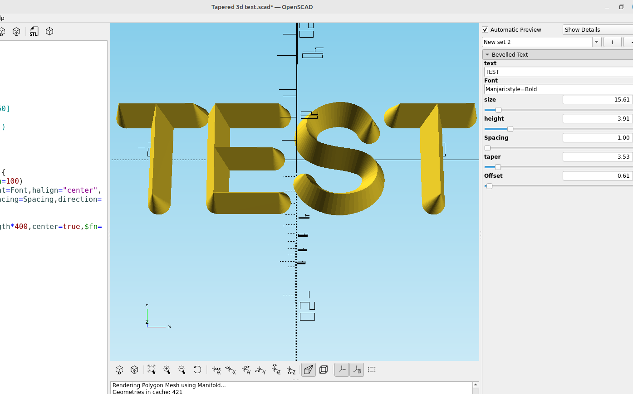Zoom in on the 3D viewport
Screen dimensions: 633x394
tap(167, 370)
